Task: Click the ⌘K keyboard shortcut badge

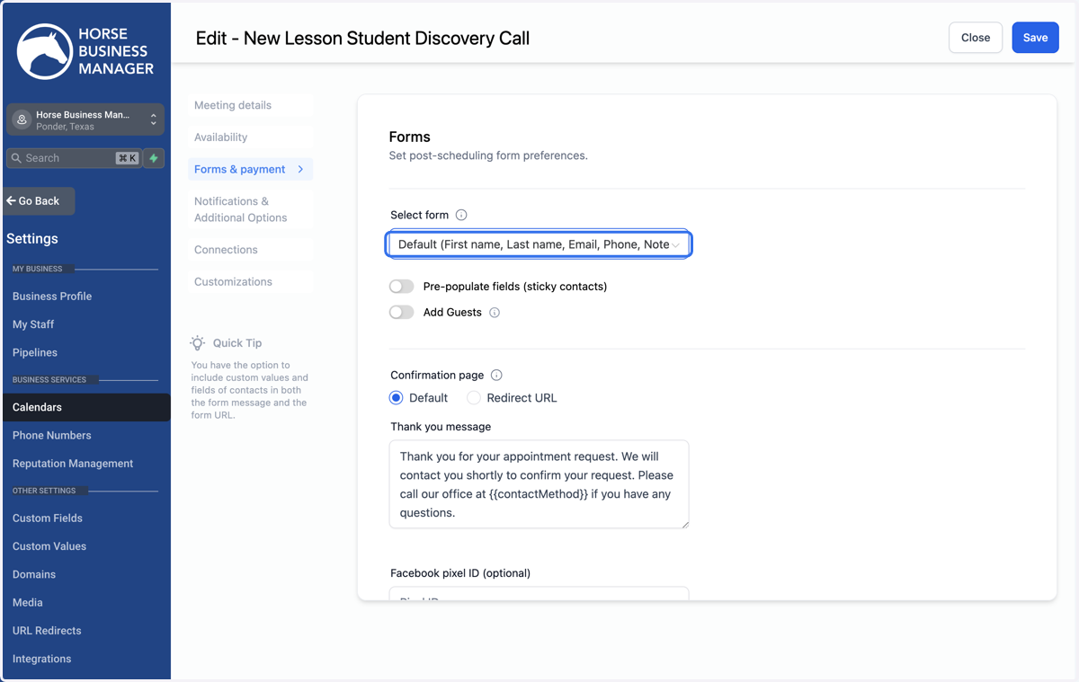Action: (127, 158)
